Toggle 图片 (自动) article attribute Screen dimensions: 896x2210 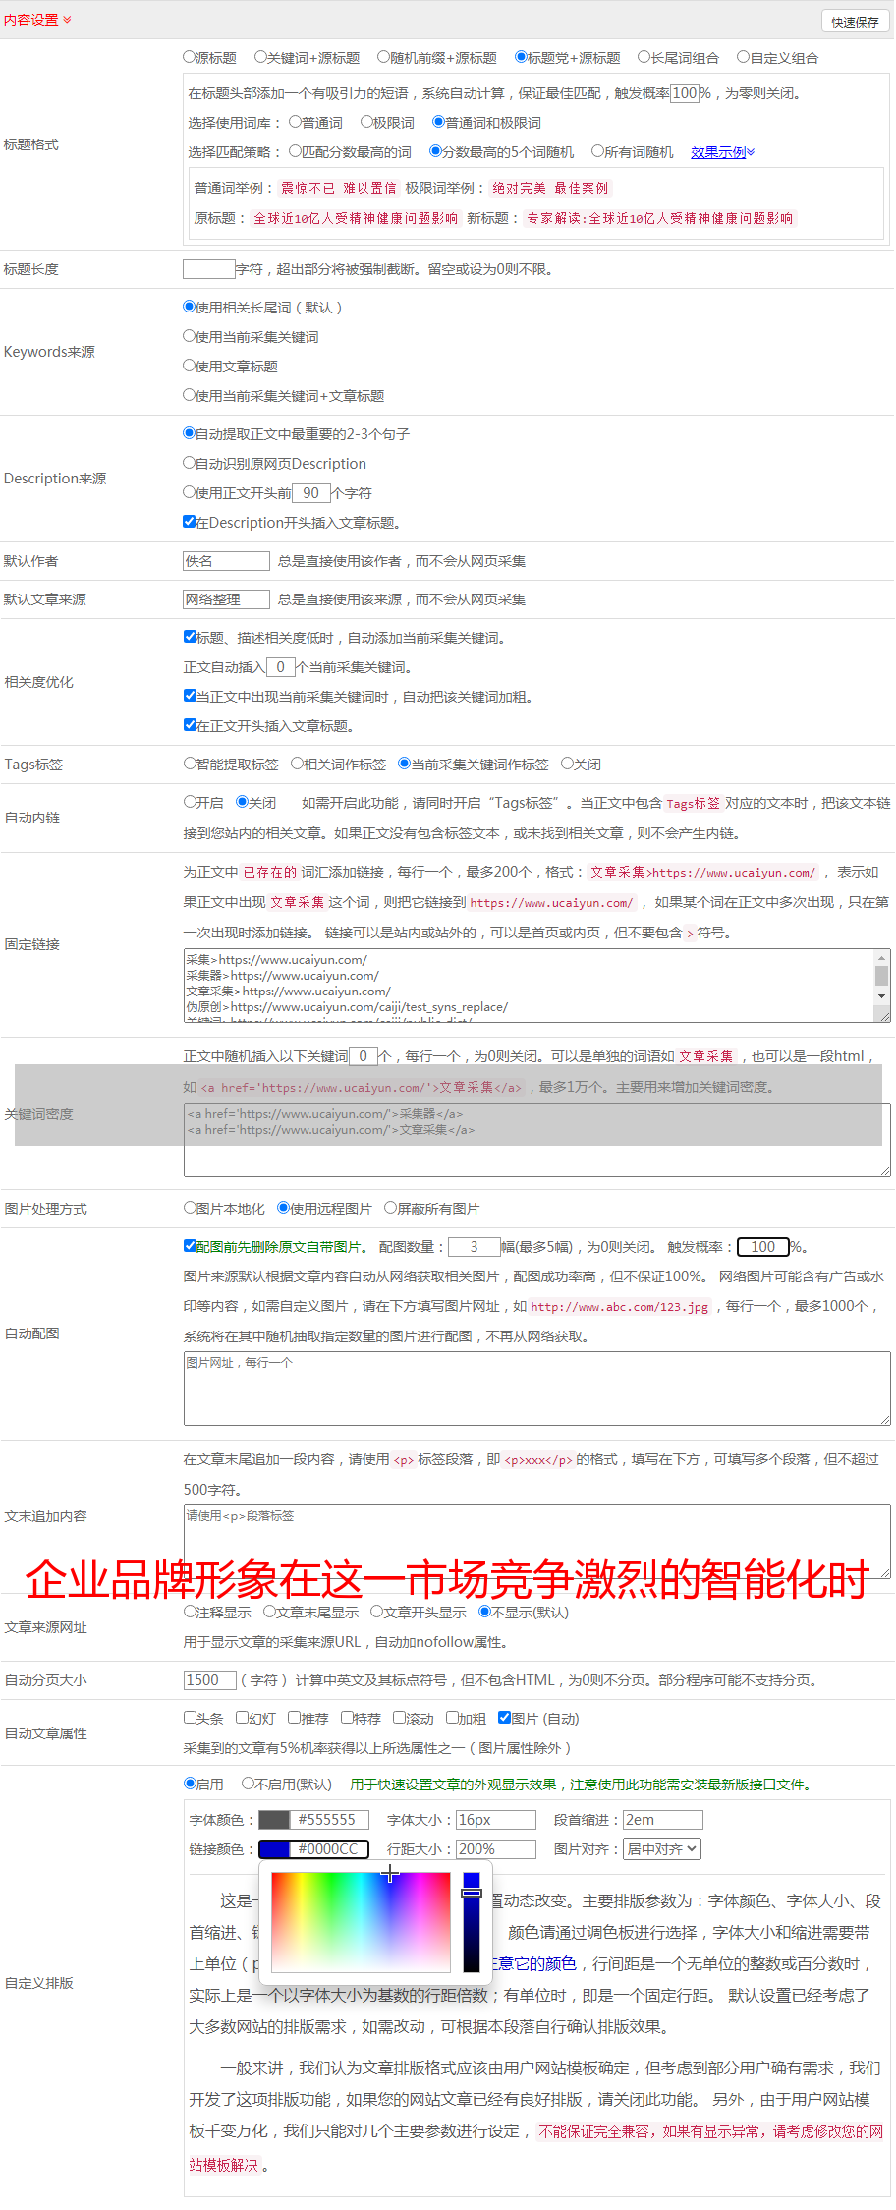click(x=504, y=1718)
